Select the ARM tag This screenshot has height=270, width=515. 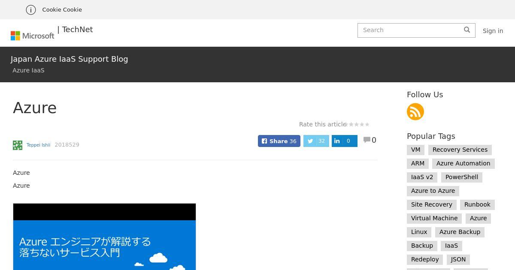pos(418,163)
